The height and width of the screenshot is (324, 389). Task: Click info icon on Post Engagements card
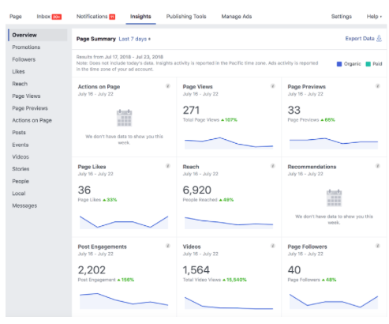pos(168,246)
